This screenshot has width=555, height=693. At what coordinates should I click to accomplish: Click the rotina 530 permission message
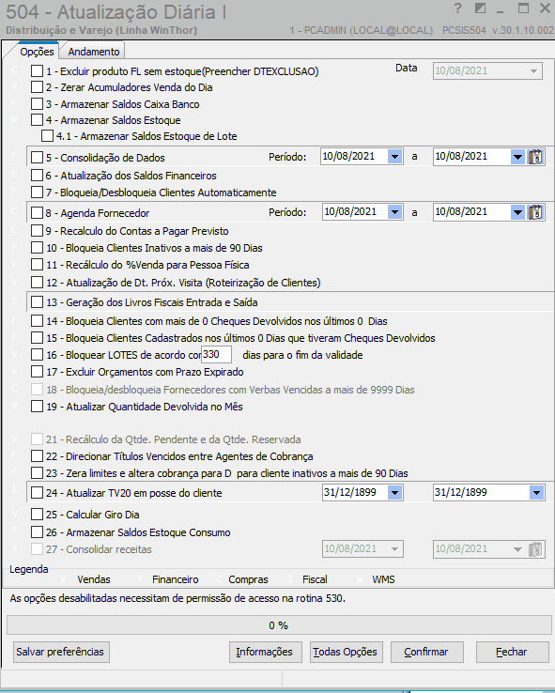point(177,598)
